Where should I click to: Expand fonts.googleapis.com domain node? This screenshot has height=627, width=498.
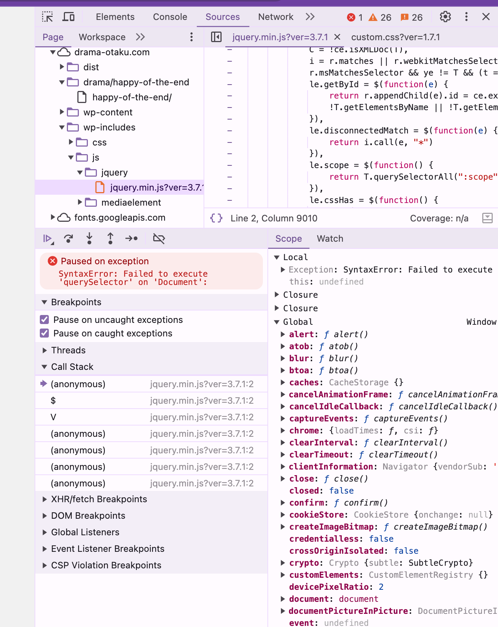coord(53,217)
